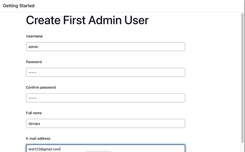Click the 'admin' text in Username
Screen dimensions: 245x152
click(x=33, y=47)
